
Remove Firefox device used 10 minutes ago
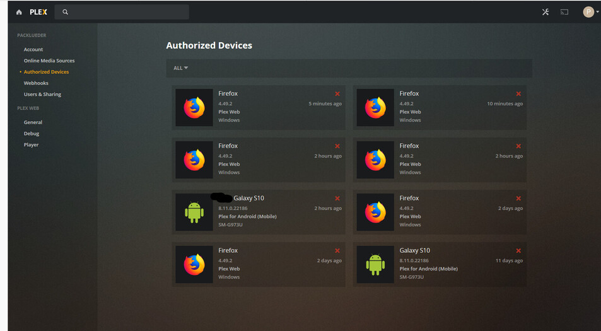click(x=518, y=93)
